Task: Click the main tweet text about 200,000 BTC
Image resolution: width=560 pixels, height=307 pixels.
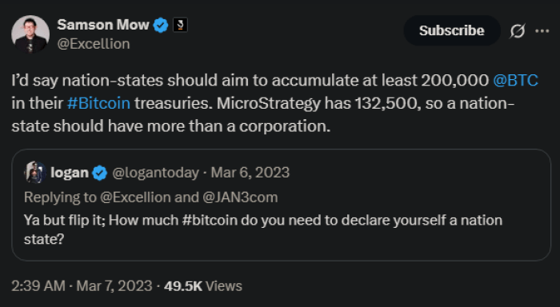Action: 274,103
